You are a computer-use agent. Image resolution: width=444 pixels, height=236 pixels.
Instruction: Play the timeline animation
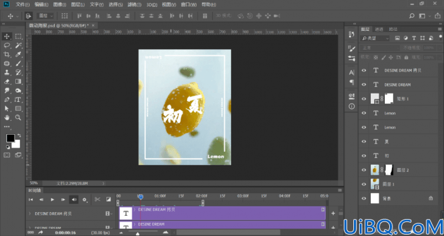pos(52,199)
